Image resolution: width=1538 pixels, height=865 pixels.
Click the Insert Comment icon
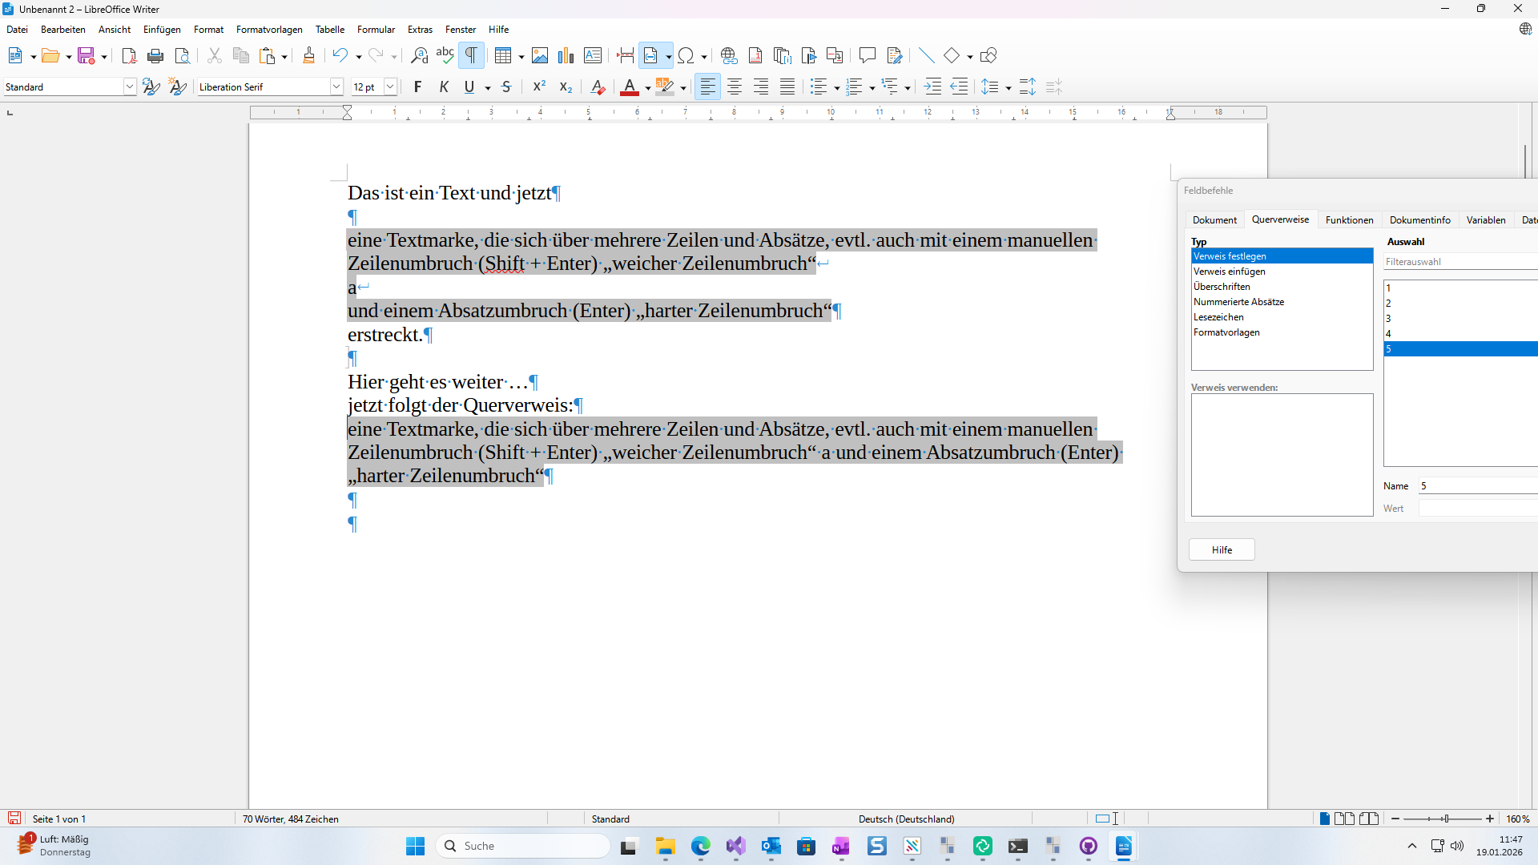tap(867, 55)
